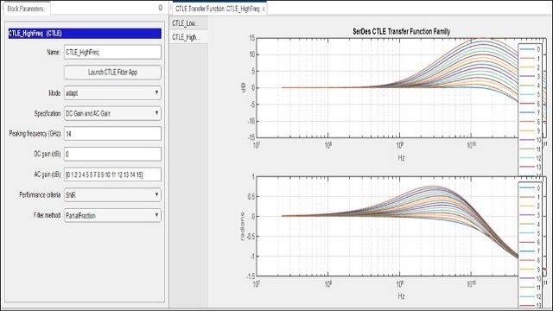The image size is (553, 311).
Task: Open the Mode dropdown set to adapt
Action: (x=112, y=93)
